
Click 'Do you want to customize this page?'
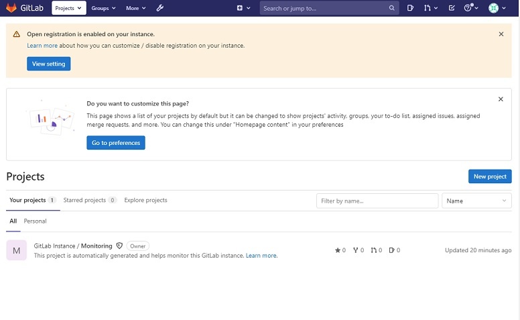pos(137,103)
